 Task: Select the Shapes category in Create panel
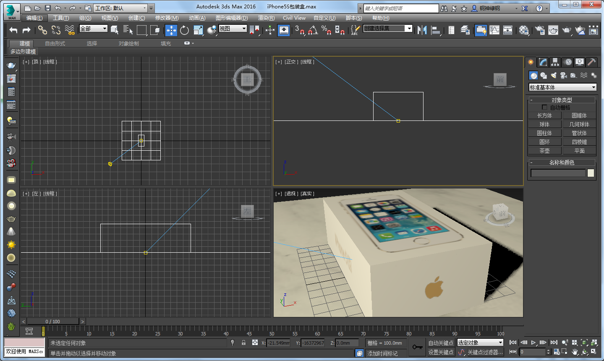pyautogui.click(x=544, y=76)
